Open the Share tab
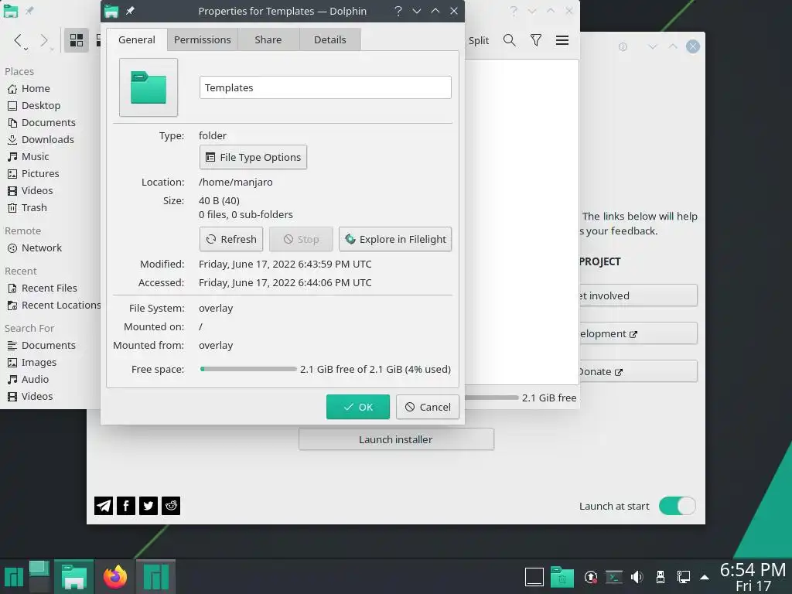The width and height of the screenshot is (792, 594). [x=268, y=39]
